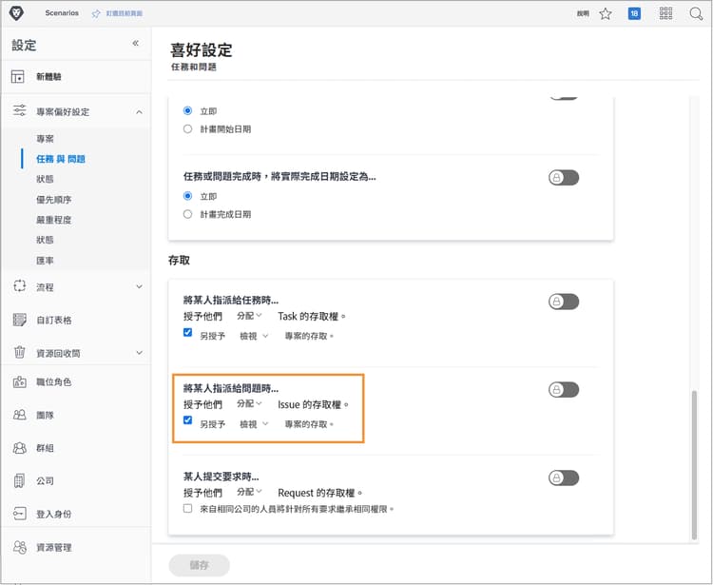Click the 團隊 people icon
The image size is (713, 585).
pyautogui.click(x=20, y=415)
